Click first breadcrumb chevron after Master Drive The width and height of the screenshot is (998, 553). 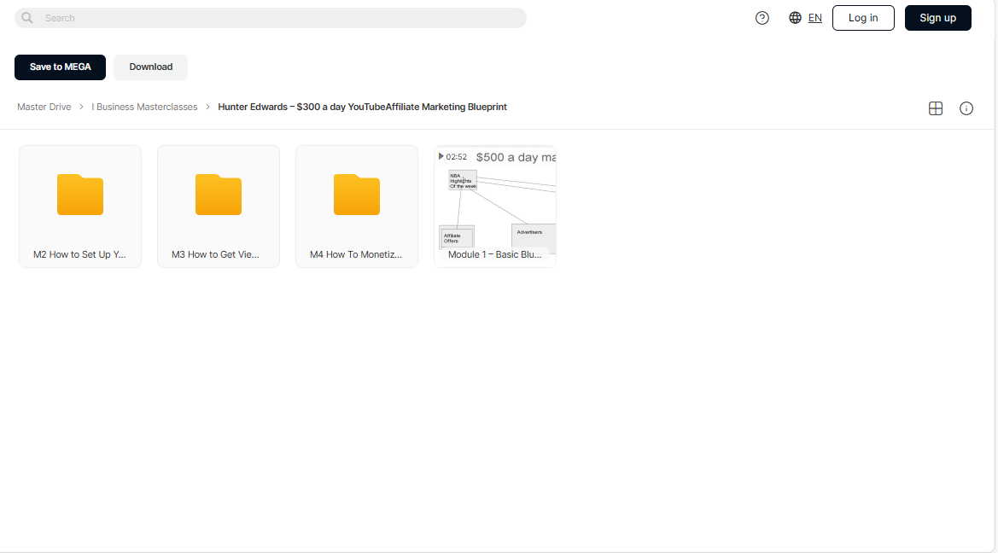[81, 107]
